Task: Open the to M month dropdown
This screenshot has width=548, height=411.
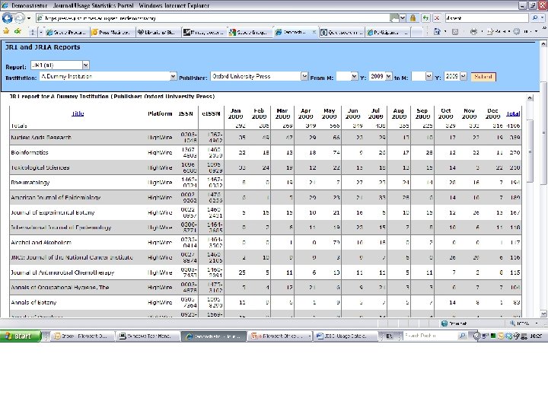Action: [x=422, y=77]
